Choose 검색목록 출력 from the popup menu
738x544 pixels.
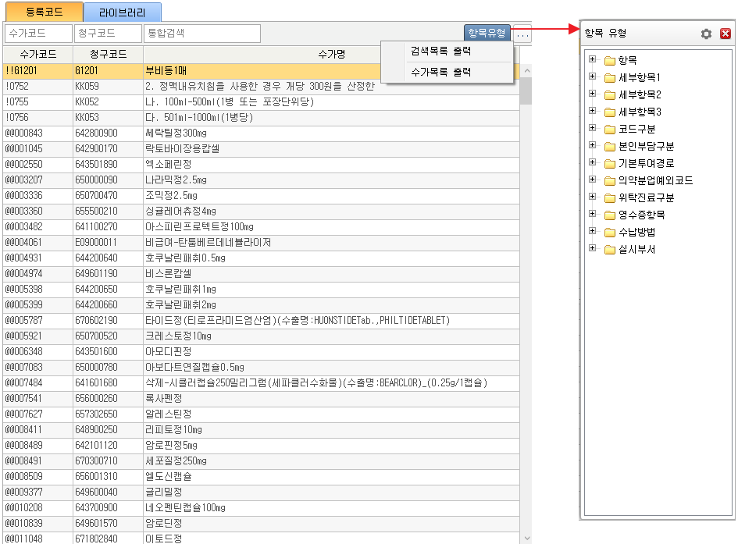click(x=446, y=52)
